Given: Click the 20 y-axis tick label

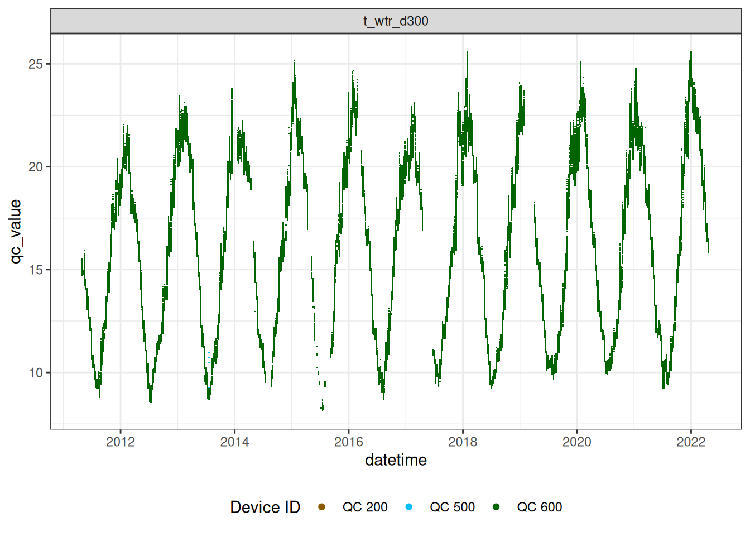Looking at the screenshot, I should point(36,167).
